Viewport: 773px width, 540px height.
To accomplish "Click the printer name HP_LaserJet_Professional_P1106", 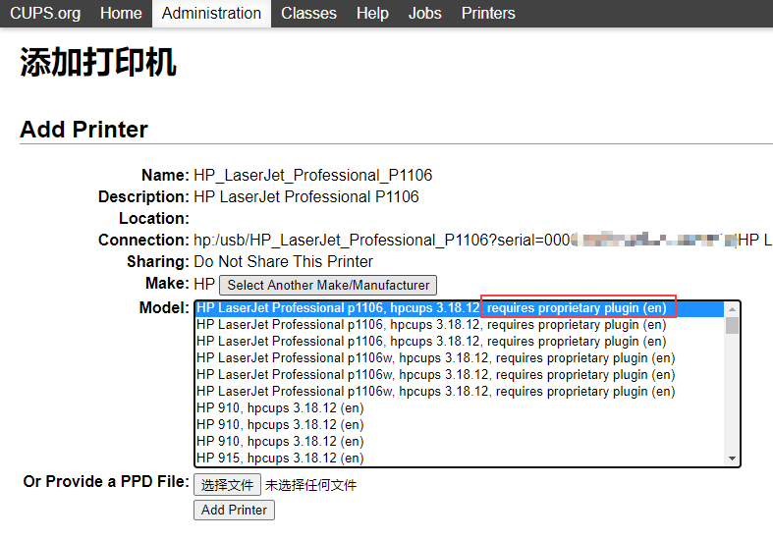I will click(x=313, y=176).
